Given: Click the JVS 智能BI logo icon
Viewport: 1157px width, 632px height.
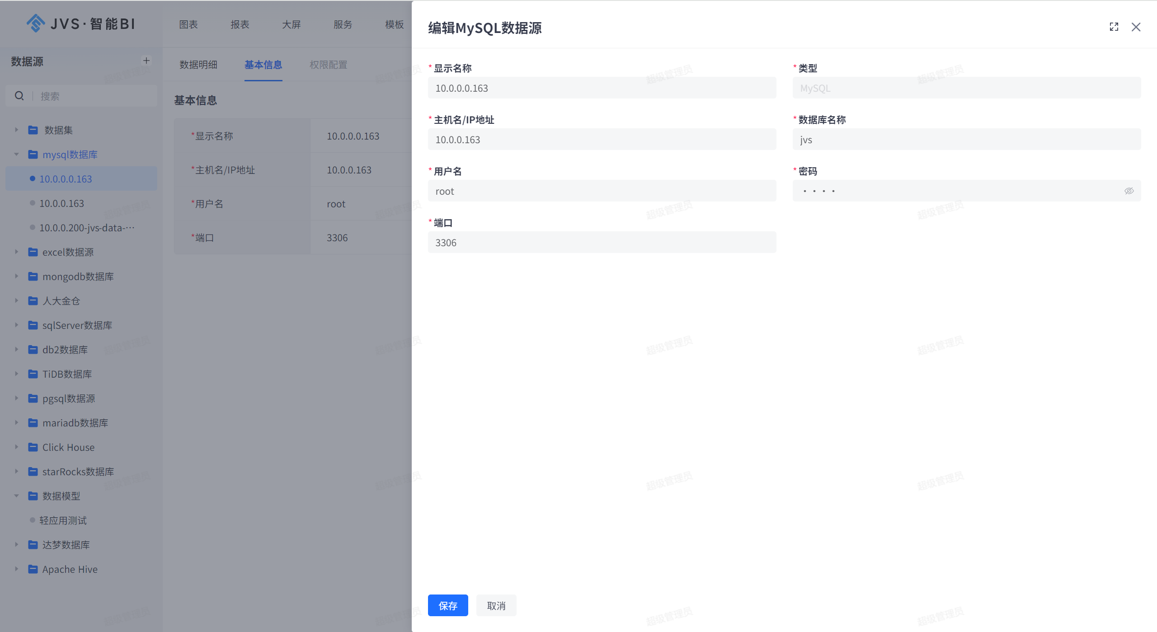Looking at the screenshot, I should click(x=36, y=23).
